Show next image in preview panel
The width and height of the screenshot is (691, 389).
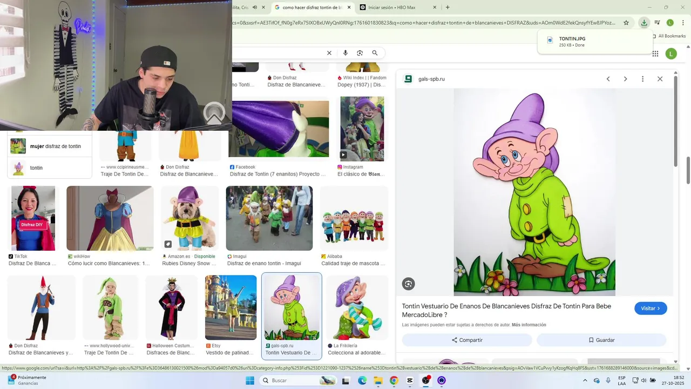625,79
